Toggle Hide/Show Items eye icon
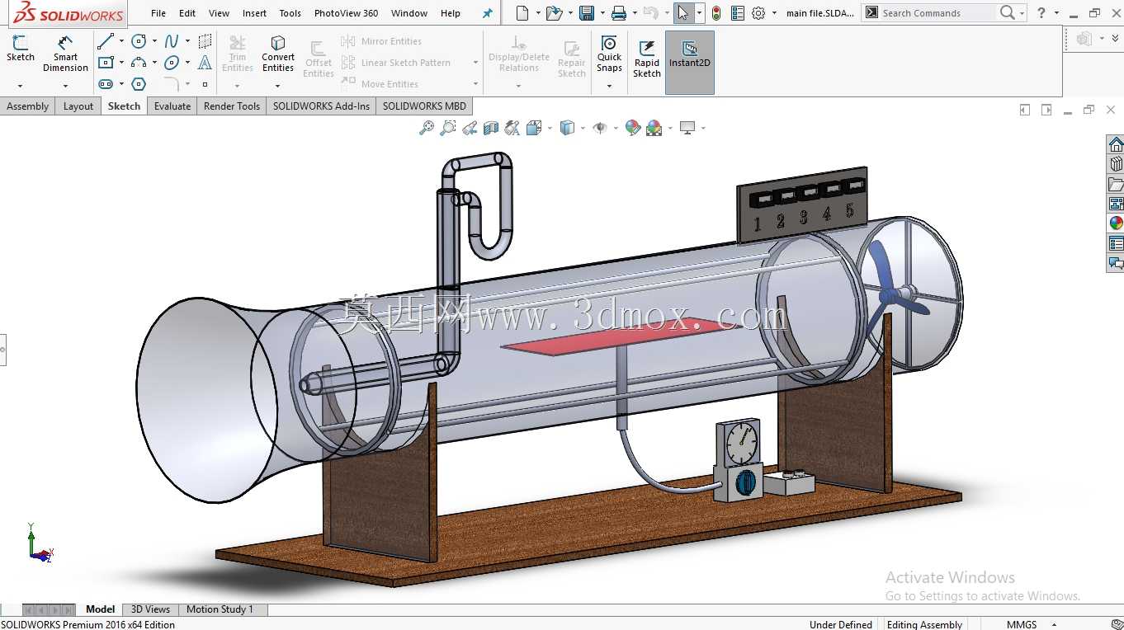Image resolution: width=1124 pixels, height=630 pixels. tap(601, 128)
